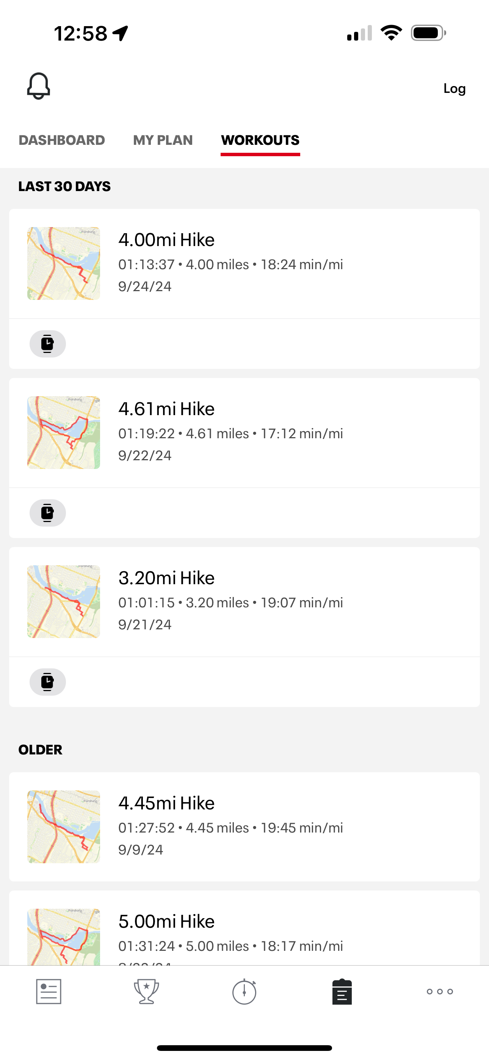Tap the watch icon under 4.00mi Hike
Viewport: 489px width, 1060px height.
(48, 344)
